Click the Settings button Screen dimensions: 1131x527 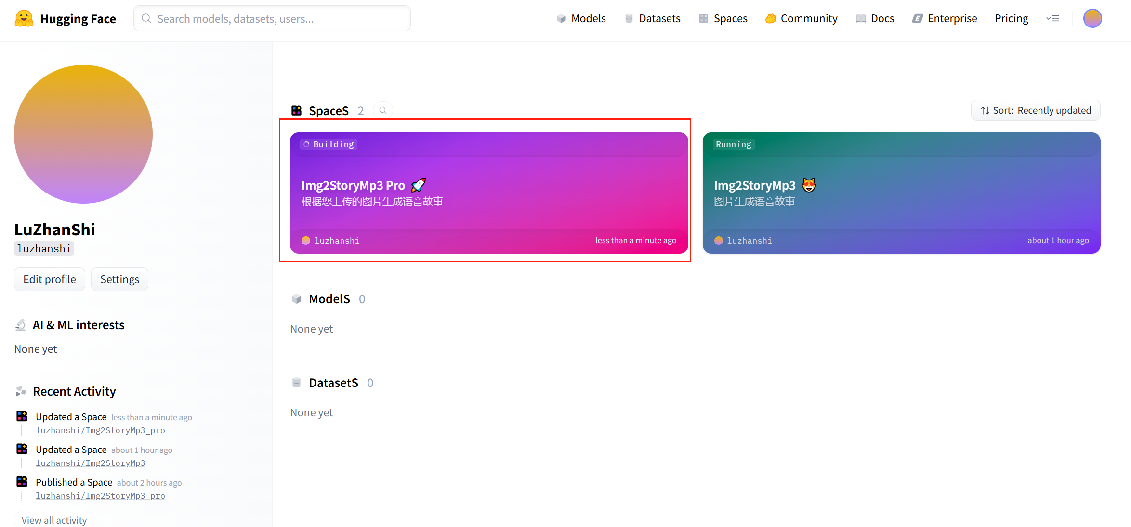[119, 279]
